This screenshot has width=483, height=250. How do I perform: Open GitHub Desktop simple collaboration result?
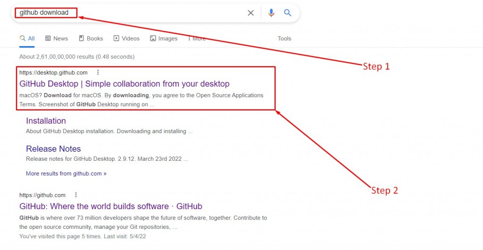coord(125,84)
